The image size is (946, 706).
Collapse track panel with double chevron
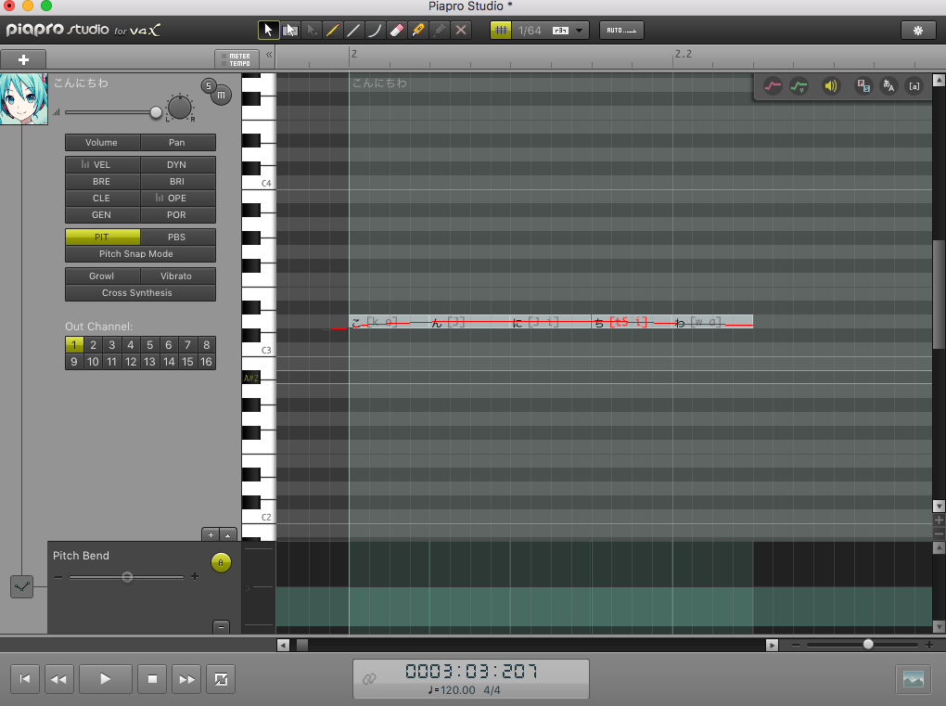(269, 55)
